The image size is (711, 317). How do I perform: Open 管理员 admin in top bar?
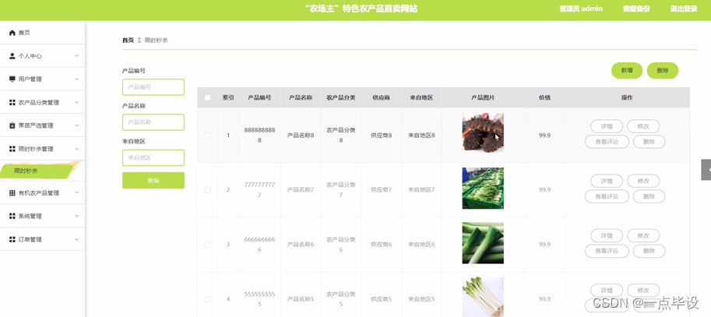pyautogui.click(x=581, y=9)
